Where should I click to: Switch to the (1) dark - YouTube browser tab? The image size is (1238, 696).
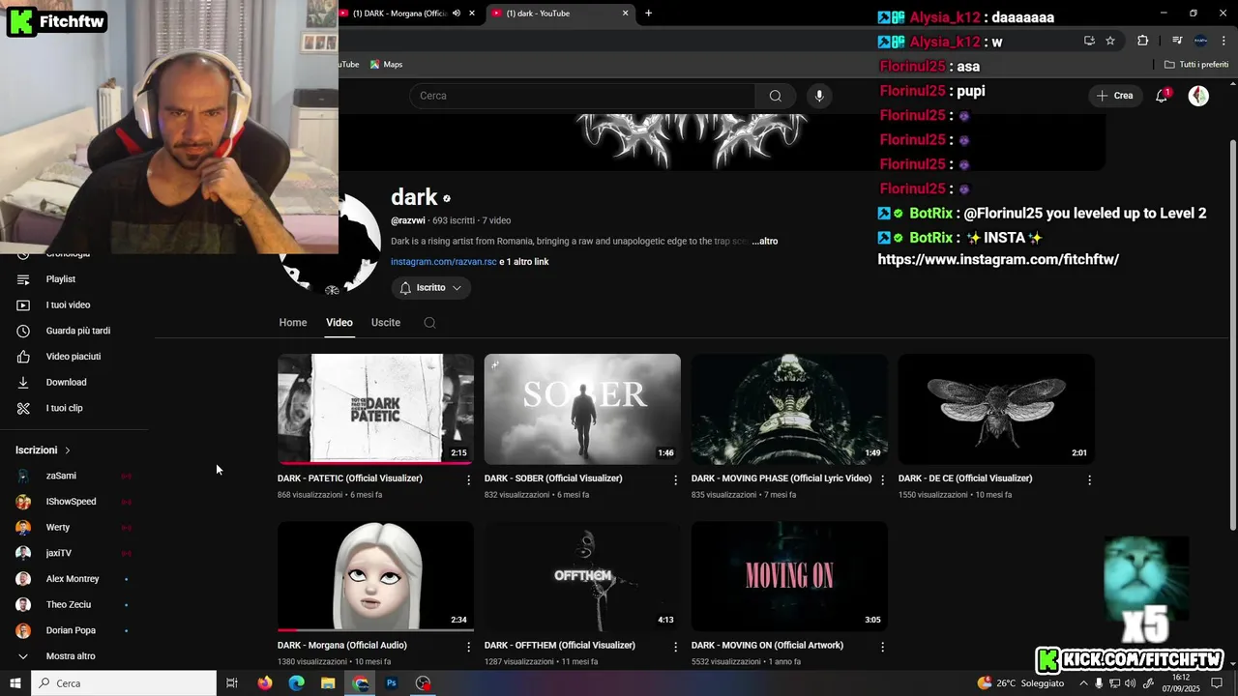pyautogui.click(x=559, y=14)
